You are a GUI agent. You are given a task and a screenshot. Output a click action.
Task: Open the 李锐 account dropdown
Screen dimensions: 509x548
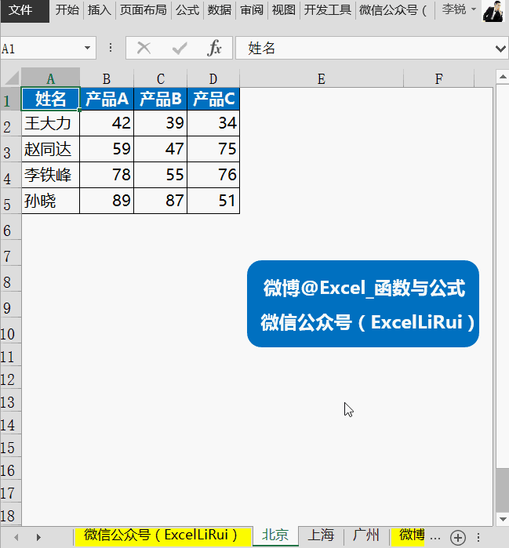point(459,9)
